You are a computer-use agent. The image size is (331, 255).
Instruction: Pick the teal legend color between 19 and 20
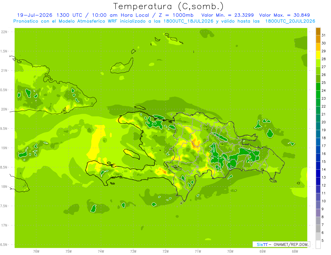tap(318, 126)
